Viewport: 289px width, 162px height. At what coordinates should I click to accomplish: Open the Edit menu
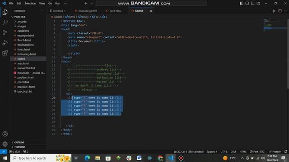click(19, 3)
